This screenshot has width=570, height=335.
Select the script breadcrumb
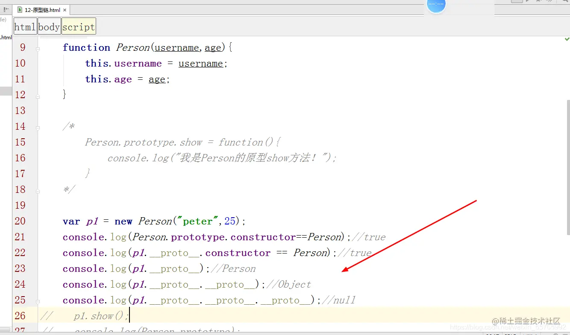click(79, 26)
